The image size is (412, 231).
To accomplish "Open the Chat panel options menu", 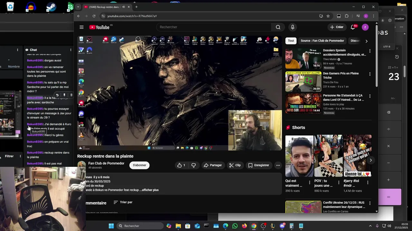I will pos(70,50).
